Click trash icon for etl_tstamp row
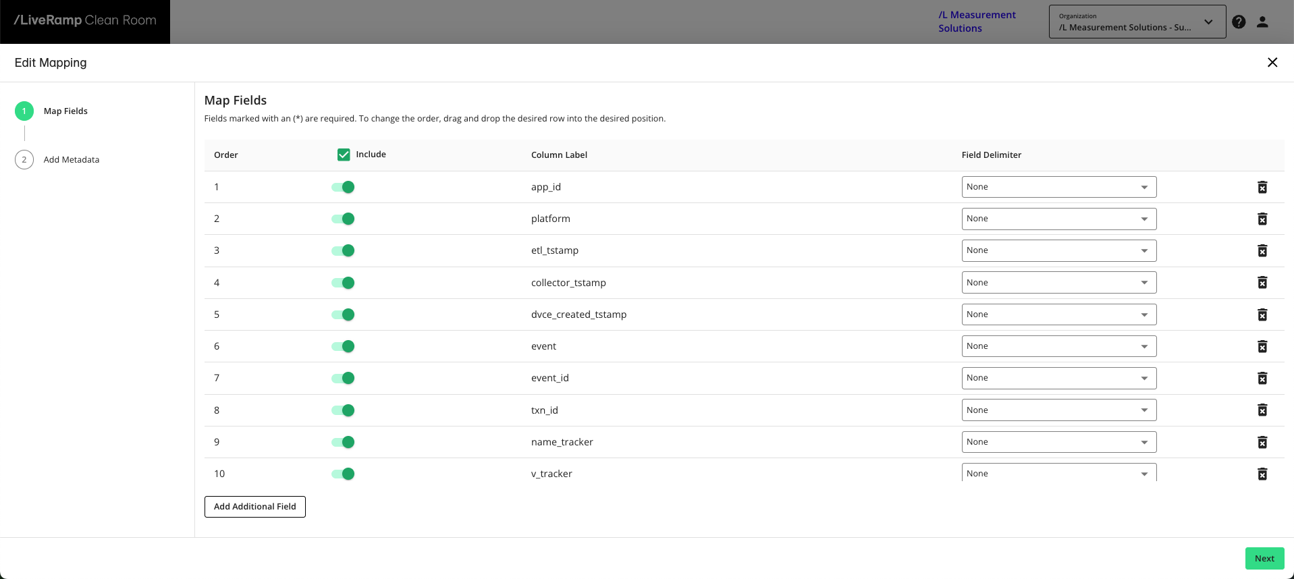 coord(1262,251)
